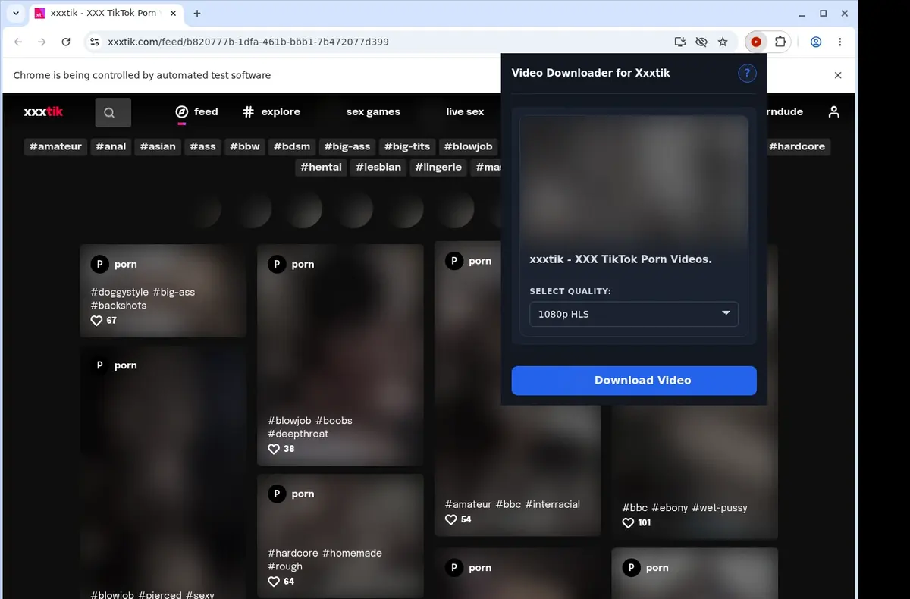Screen dimensions: 910x599
Task: Open the sex games navigation item
Action: [x=373, y=111]
